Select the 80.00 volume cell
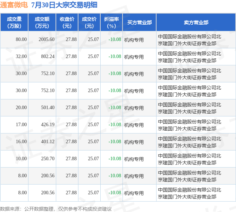Screen dimensions: 236x212 click(21, 40)
